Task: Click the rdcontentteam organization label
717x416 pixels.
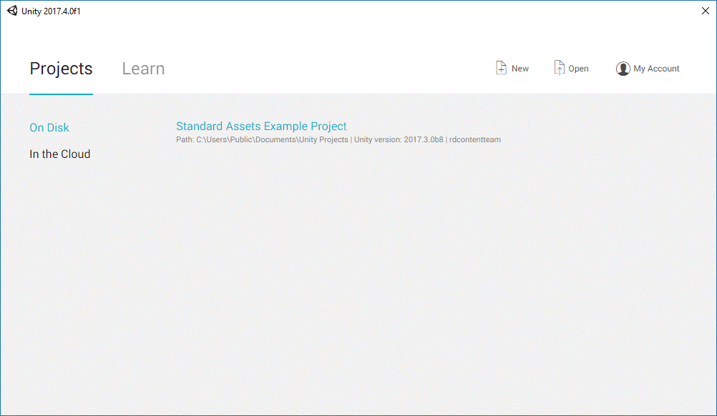Action: coord(475,139)
